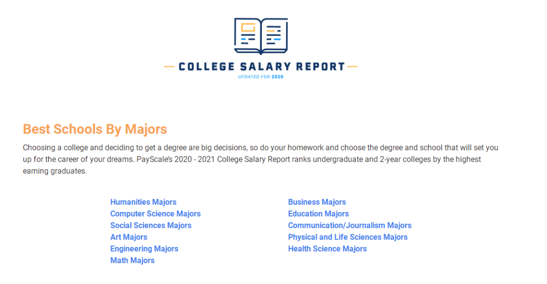Go to Social Sciences Majors
This screenshot has height=284, width=547.
click(x=151, y=225)
